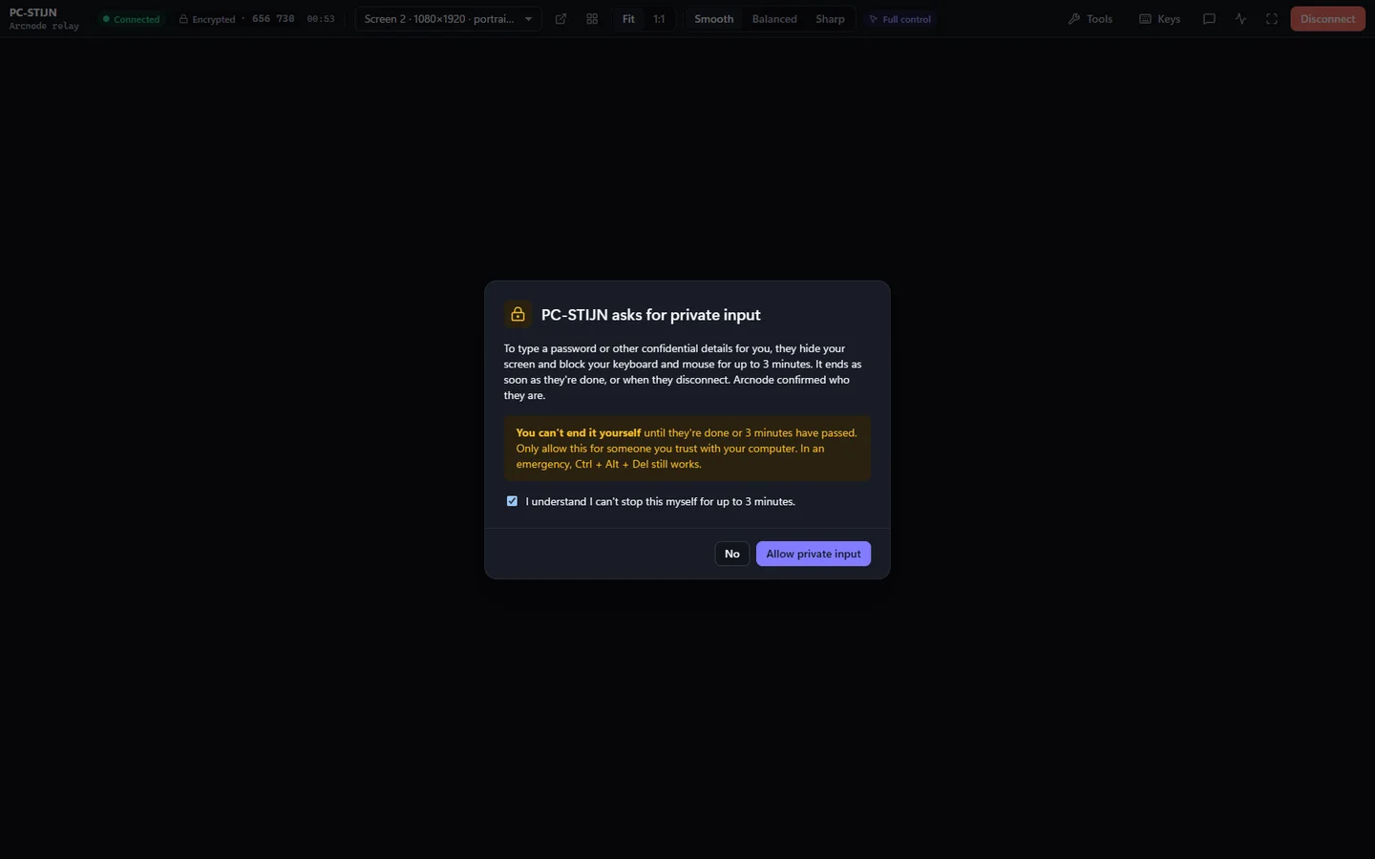The height and width of the screenshot is (859, 1375).
Task: Disconnect from the remote session
Action: [x=1327, y=19]
